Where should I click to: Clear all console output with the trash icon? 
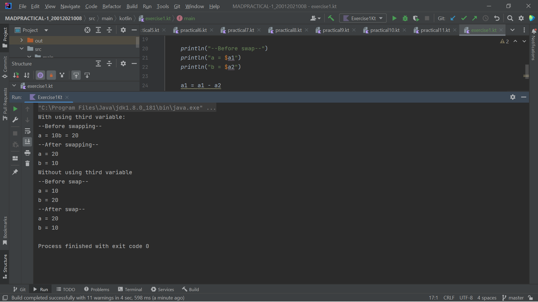[x=27, y=164]
